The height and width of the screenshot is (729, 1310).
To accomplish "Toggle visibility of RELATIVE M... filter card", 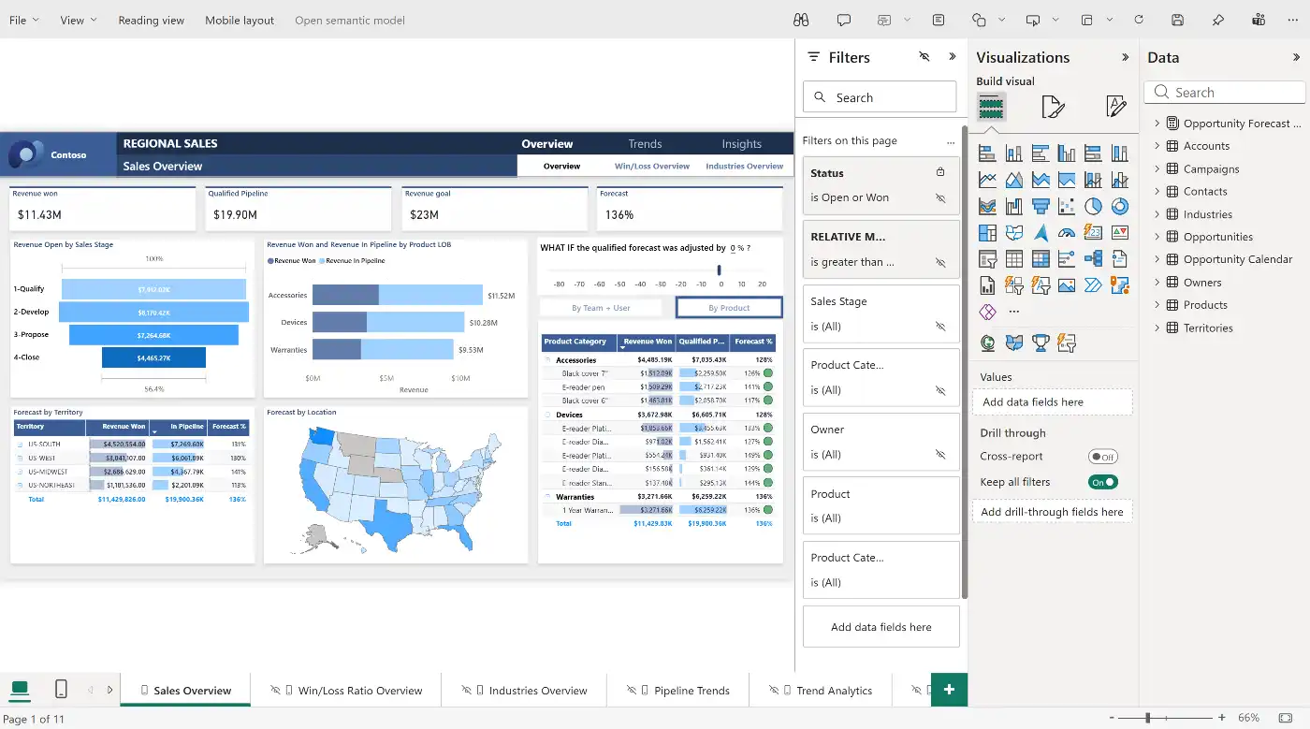I will 940,263.
